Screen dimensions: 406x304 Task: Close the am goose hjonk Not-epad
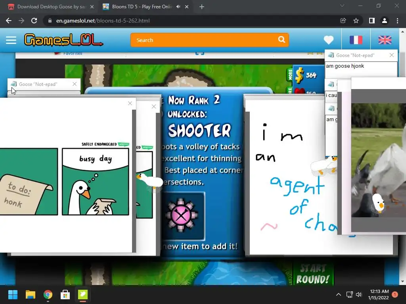(391, 55)
